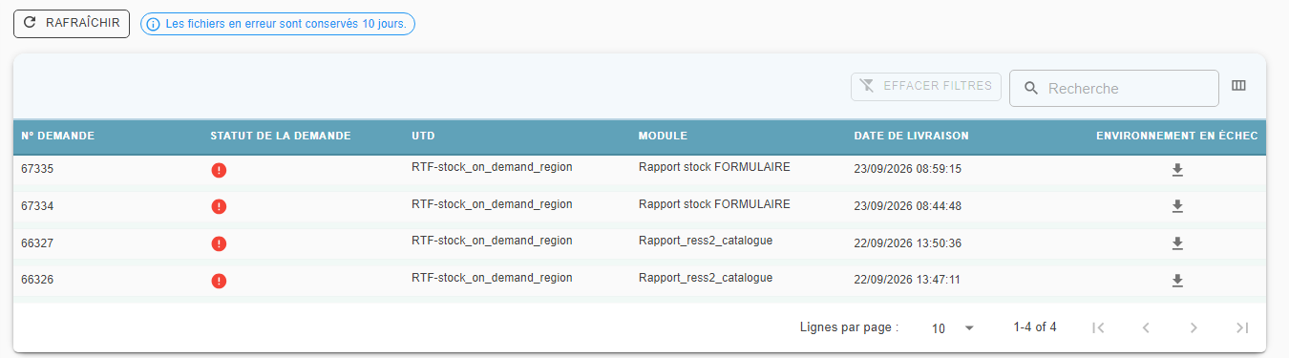
Task: Click Rapport_ress2_catalogue in row 66327
Action: click(x=706, y=241)
